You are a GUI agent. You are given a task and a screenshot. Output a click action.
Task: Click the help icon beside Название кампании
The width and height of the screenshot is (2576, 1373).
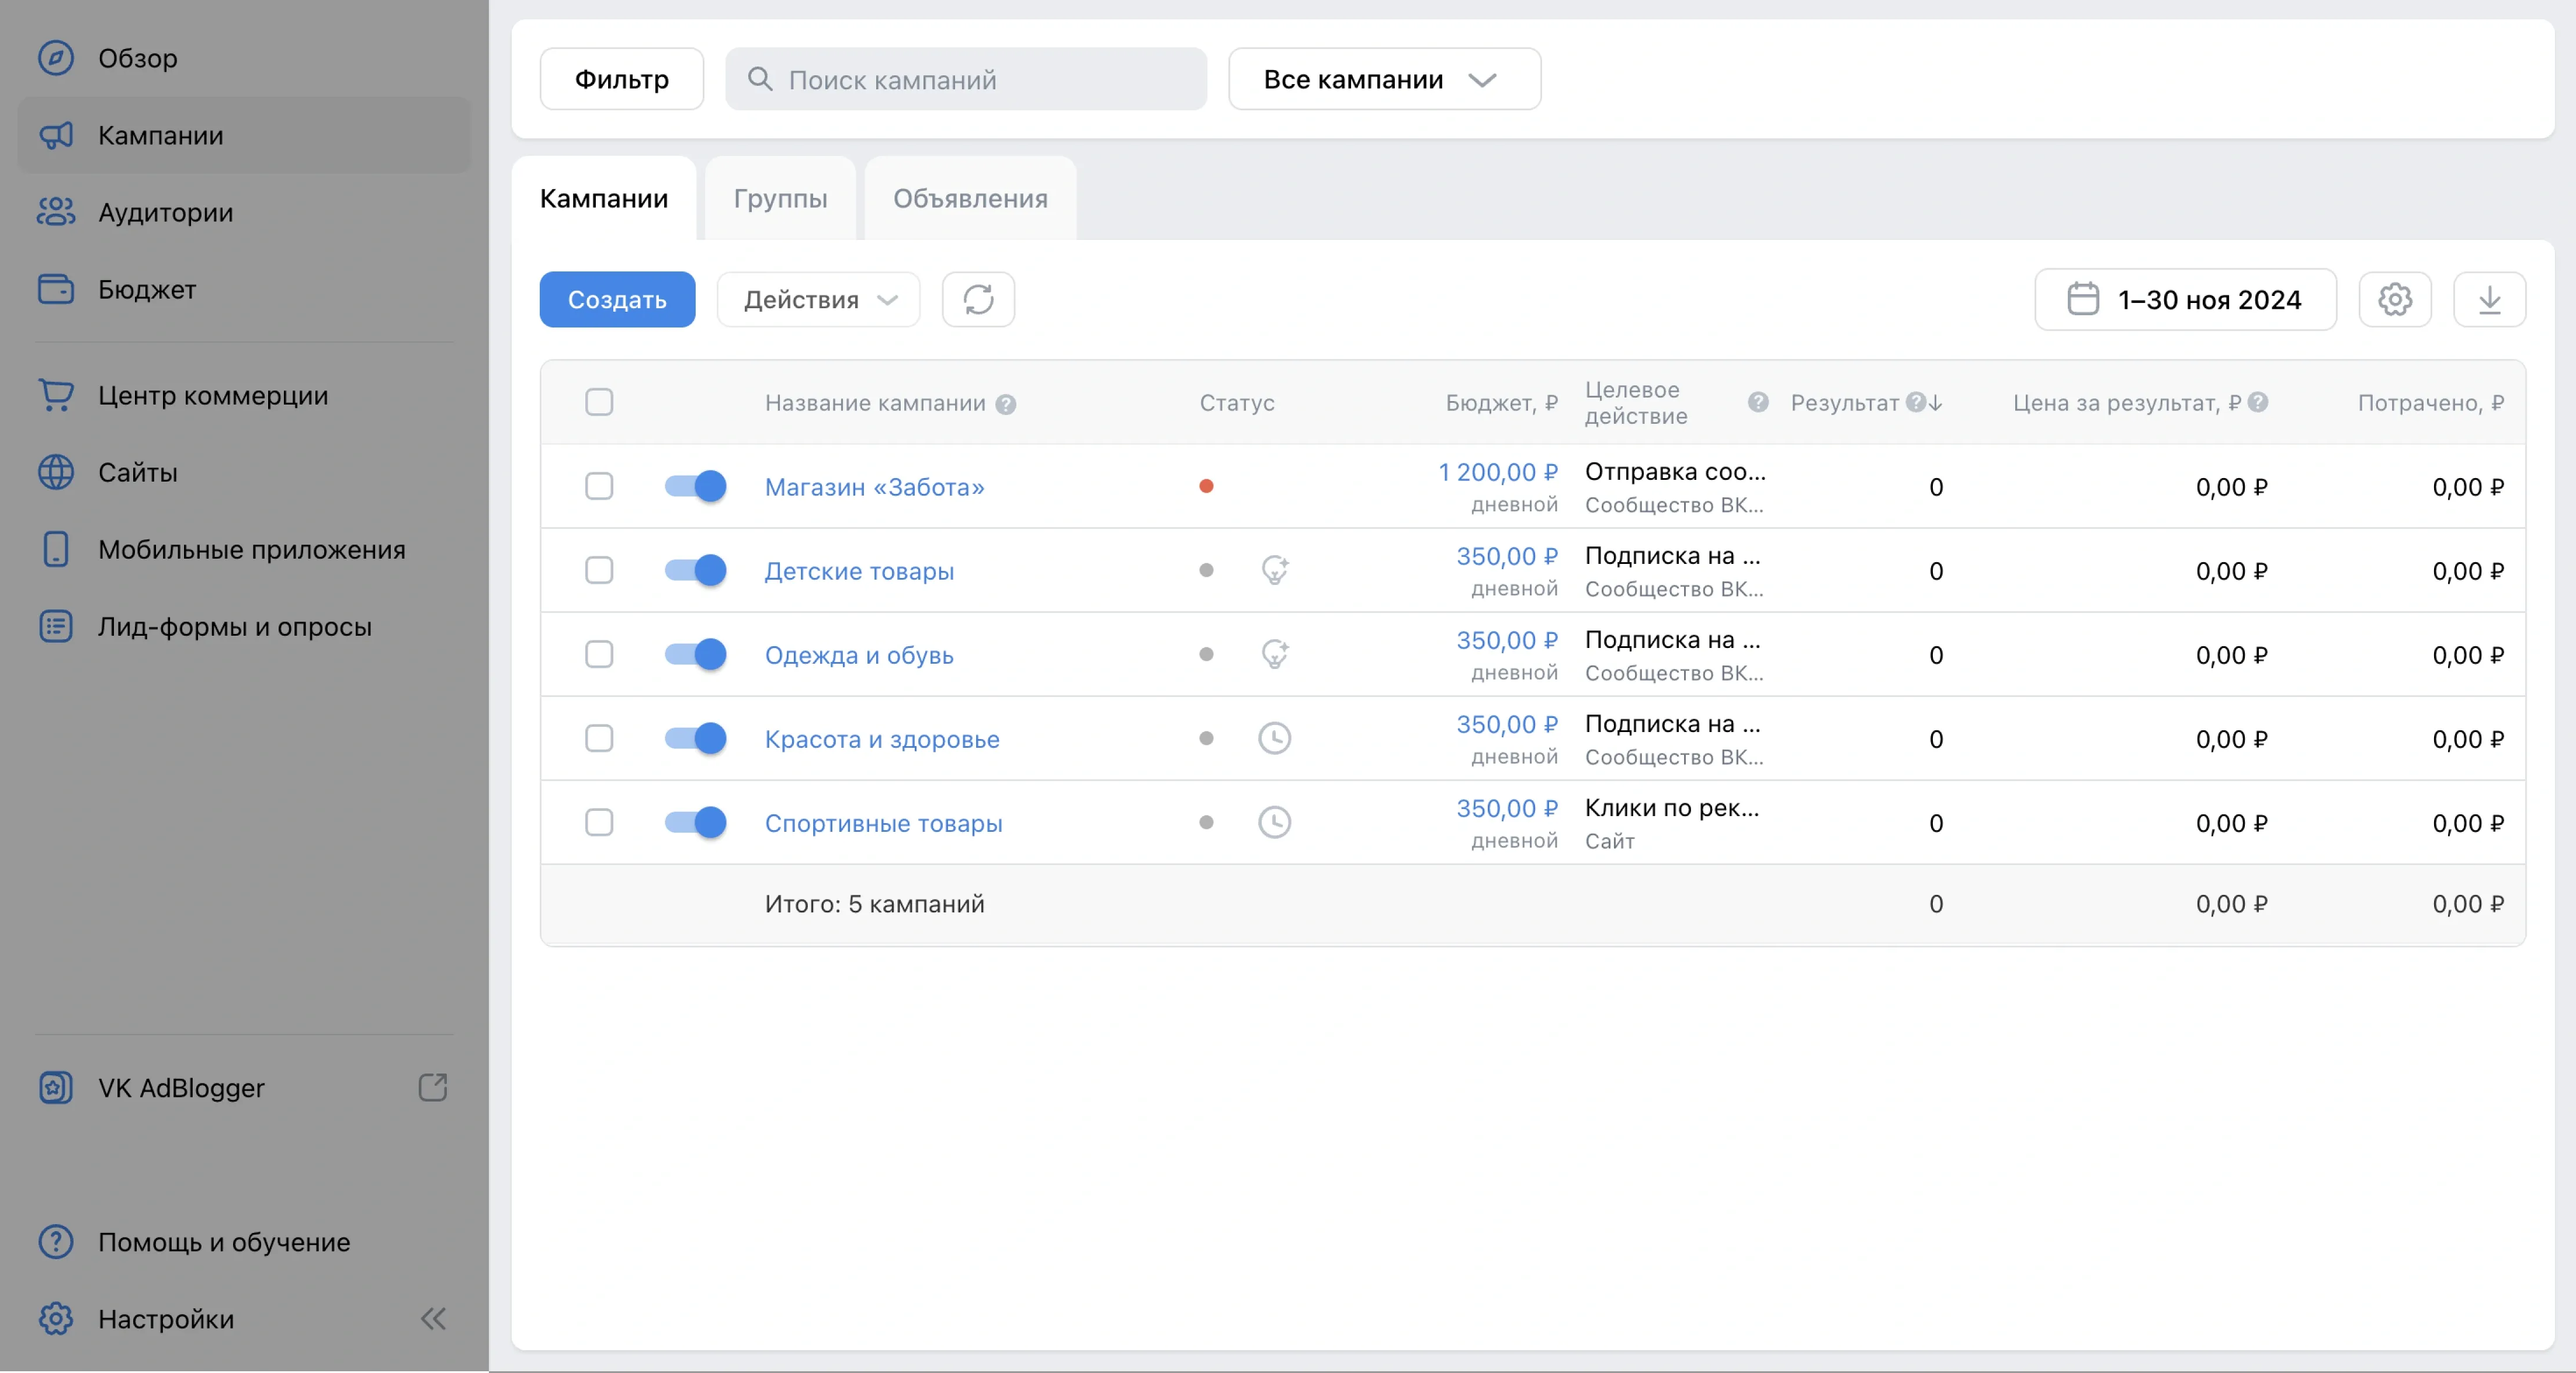pyautogui.click(x=1006, y=404)
